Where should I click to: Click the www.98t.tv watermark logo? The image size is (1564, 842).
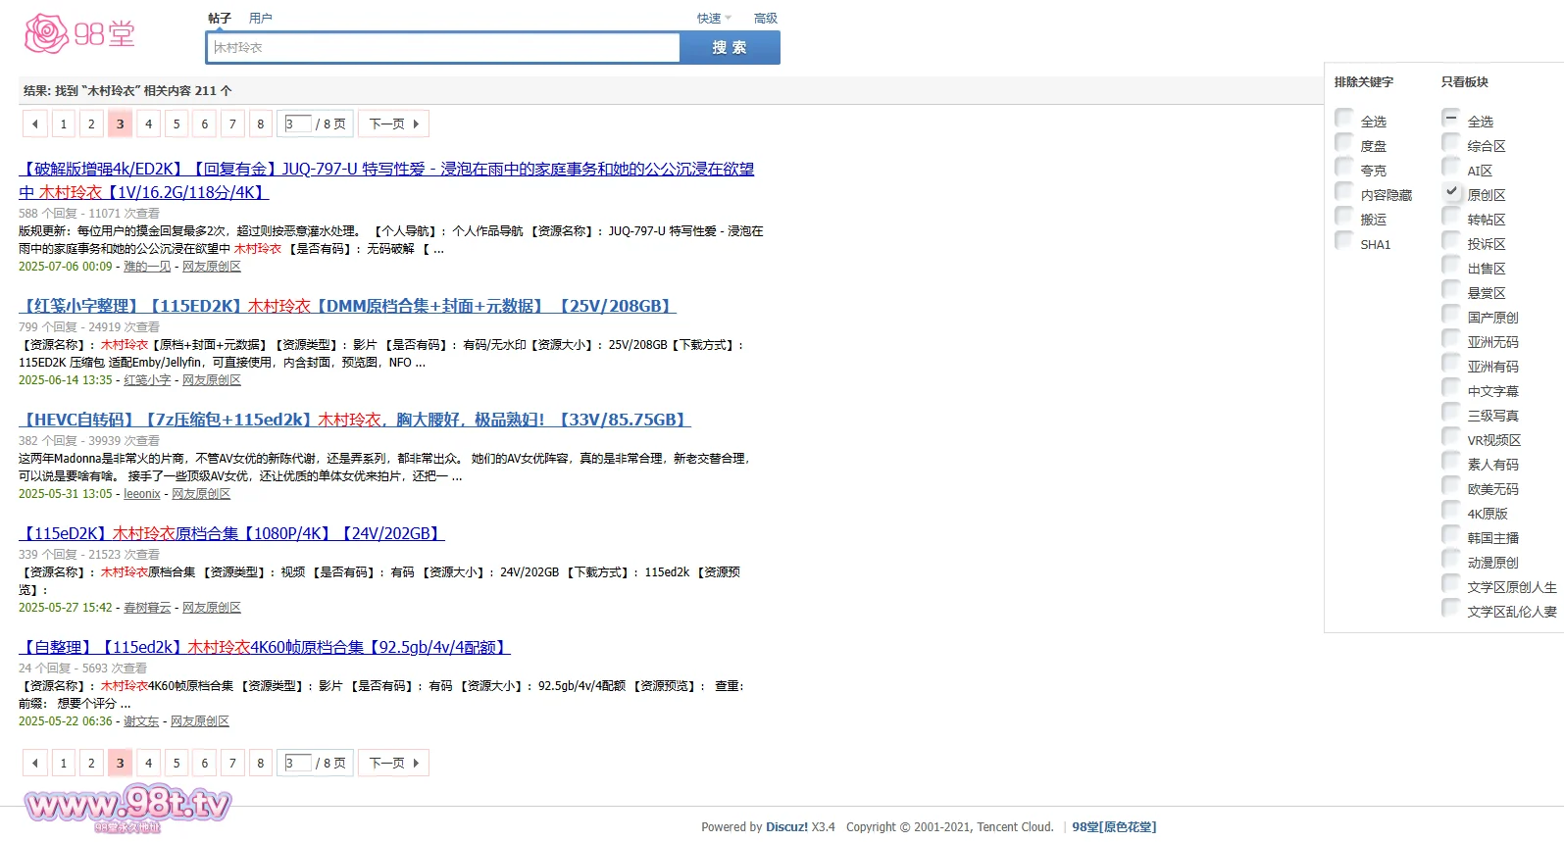127,806
